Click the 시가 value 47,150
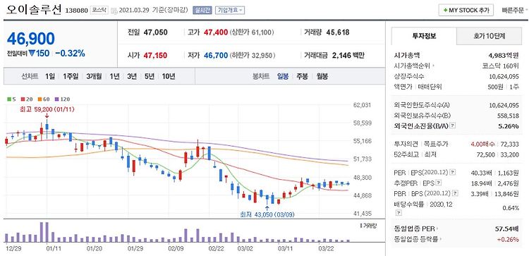This screenshot has width=529, height=256. (156, 55)
